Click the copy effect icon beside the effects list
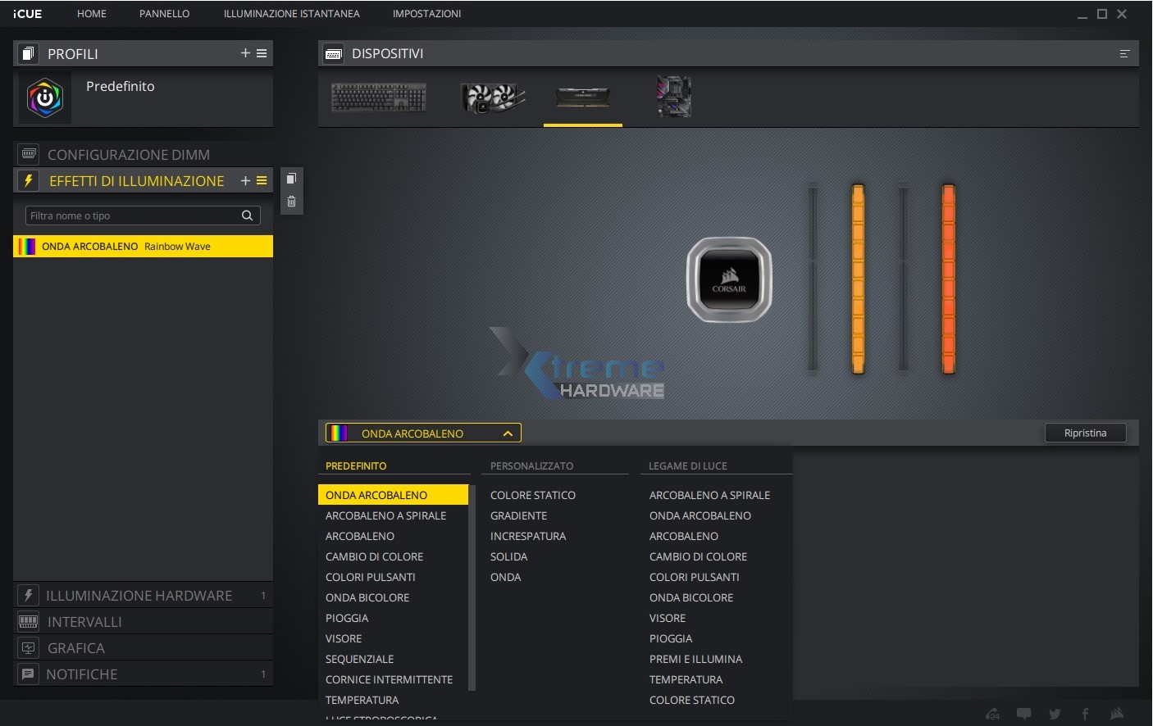Screen dimensions: 1153x726 click(x=291, y=179)
